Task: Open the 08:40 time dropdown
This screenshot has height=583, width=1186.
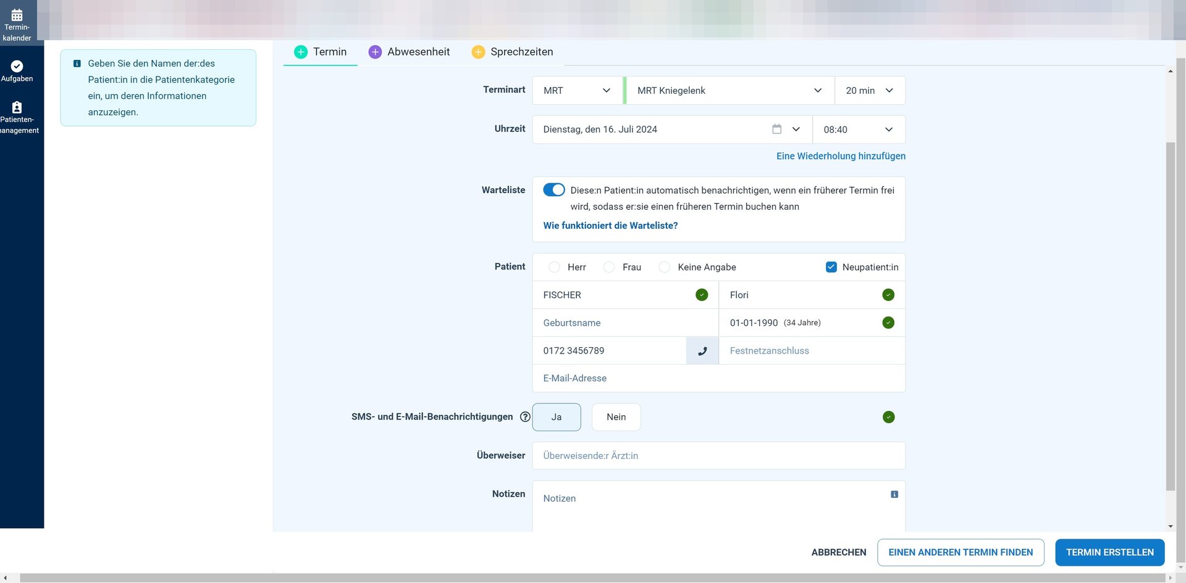Action: tap(859, 130)
